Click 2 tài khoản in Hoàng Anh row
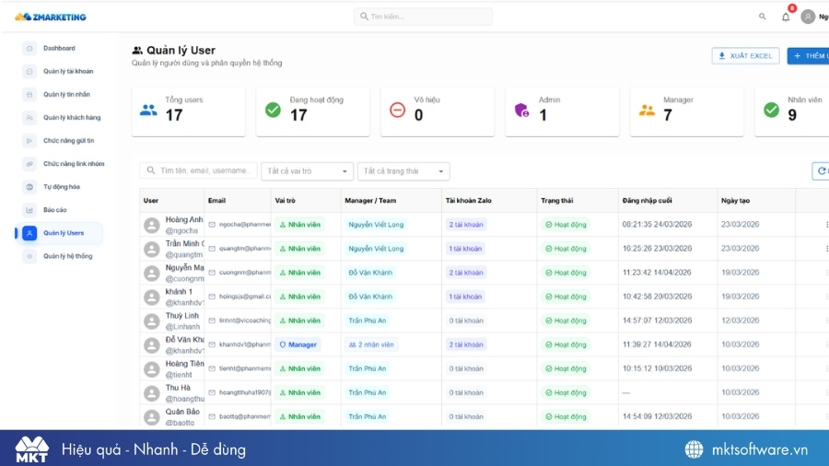 466,225
